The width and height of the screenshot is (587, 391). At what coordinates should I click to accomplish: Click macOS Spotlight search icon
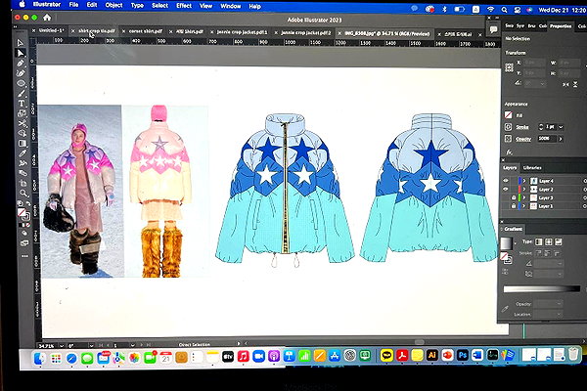click(504, 10)
